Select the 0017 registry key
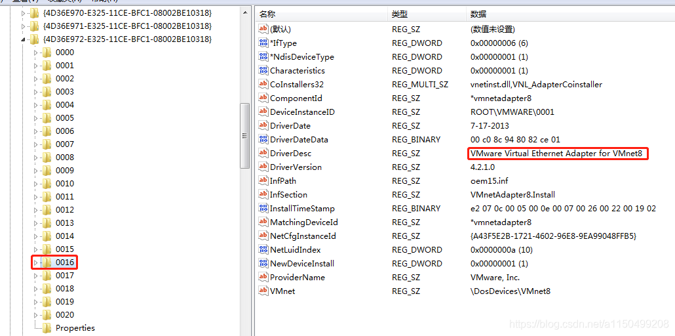This screenshot has width=675, height=336. tap(65, 276)
